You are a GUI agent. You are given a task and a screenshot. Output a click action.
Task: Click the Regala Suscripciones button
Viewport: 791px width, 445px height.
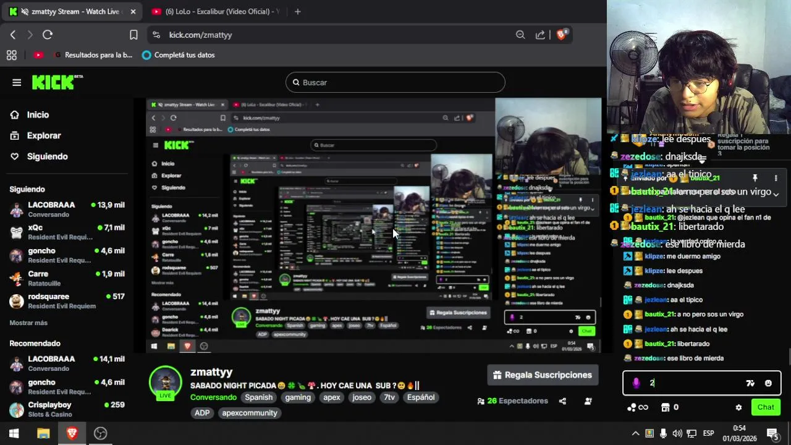click(543, 375)
